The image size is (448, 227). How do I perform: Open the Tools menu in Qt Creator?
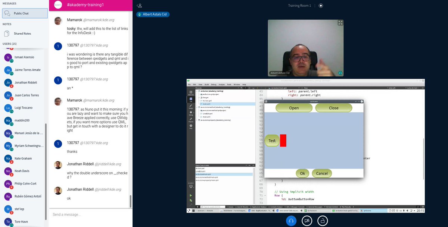coord(229,85)
